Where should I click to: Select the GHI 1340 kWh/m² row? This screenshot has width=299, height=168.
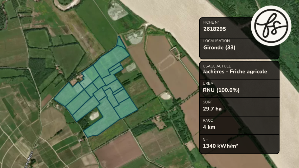pos(239,144)
